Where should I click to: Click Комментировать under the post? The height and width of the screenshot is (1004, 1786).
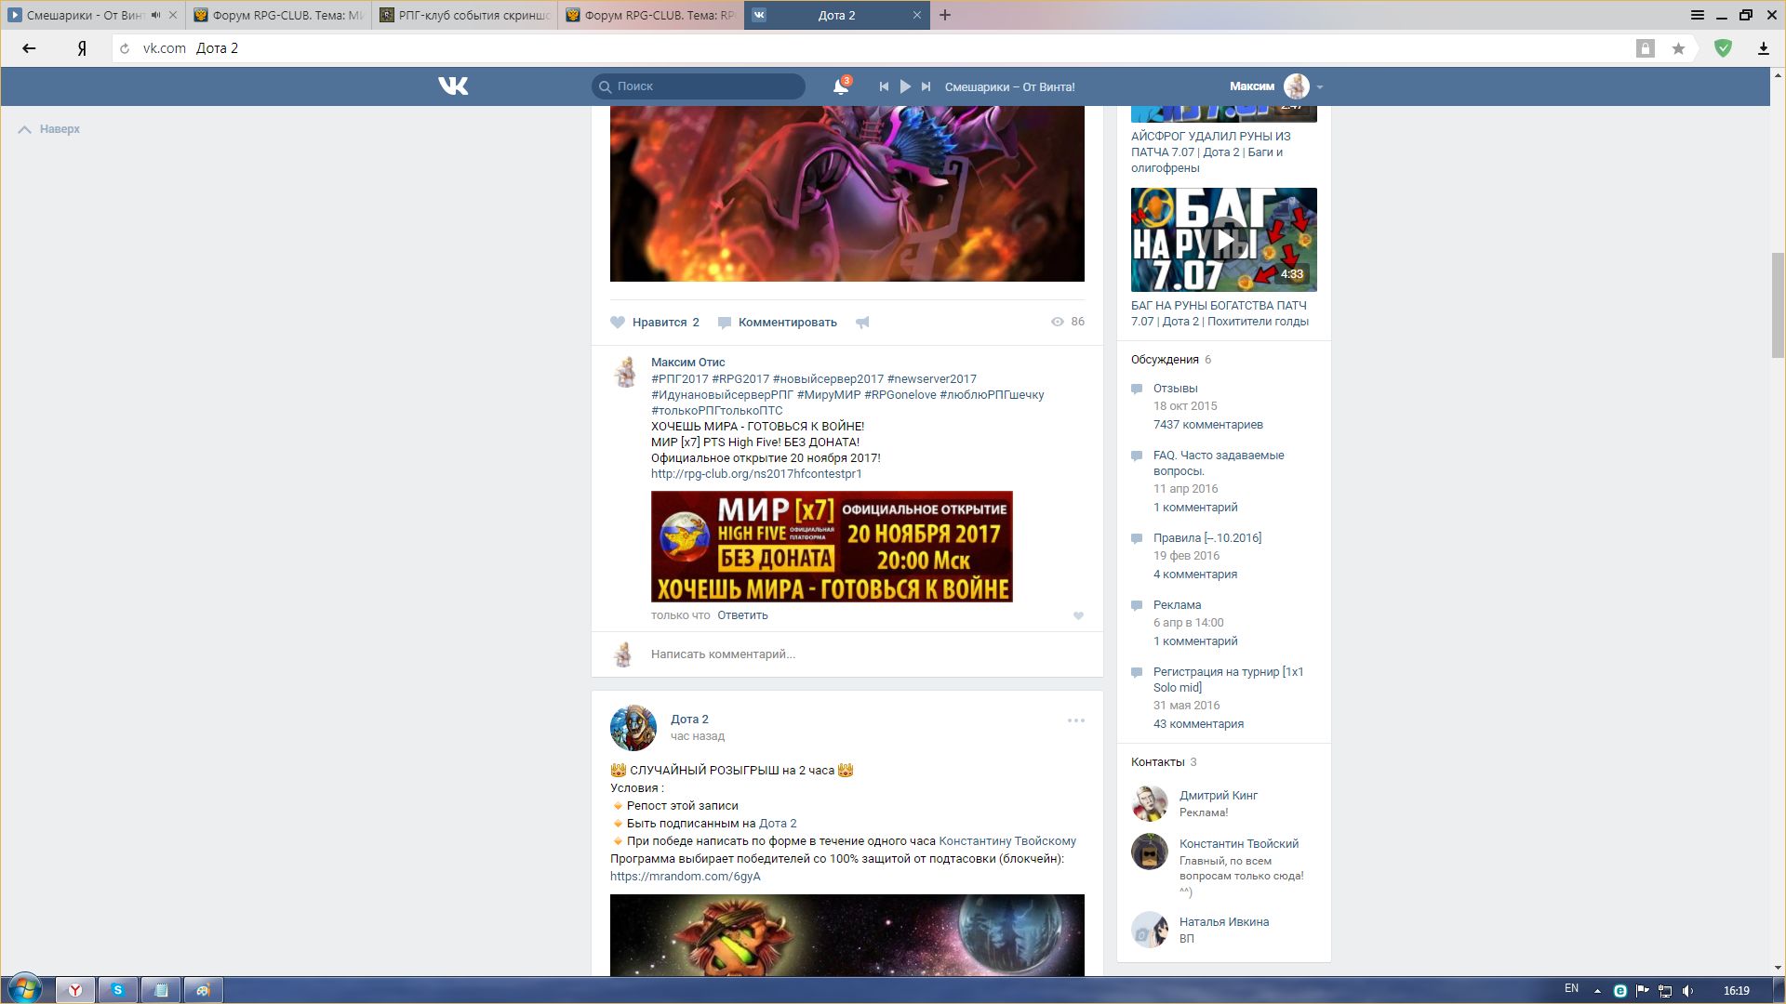[778, 323]
